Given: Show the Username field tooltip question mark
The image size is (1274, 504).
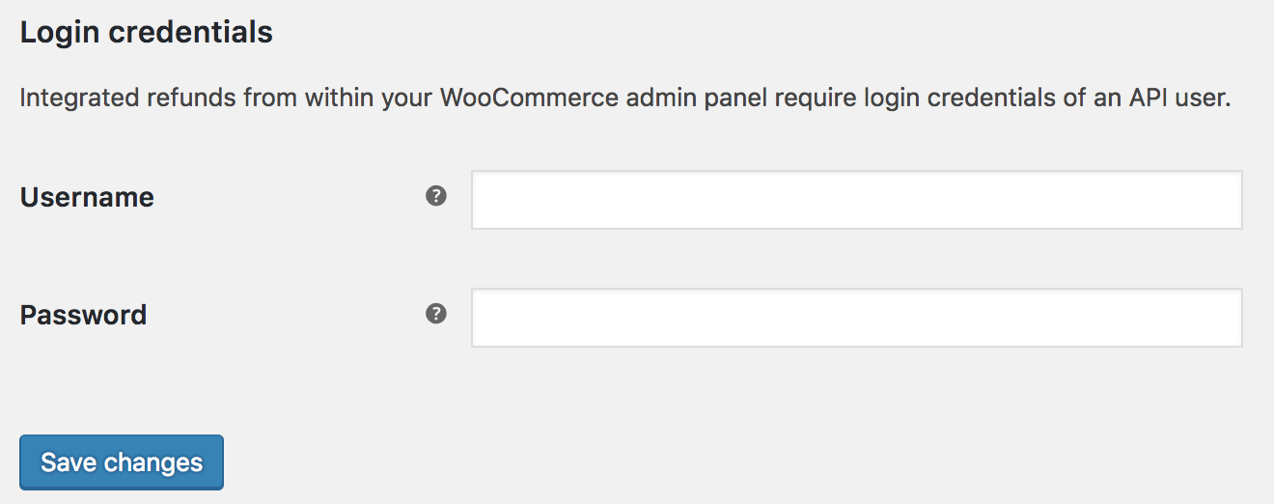Looking at the screenshot, I should [x=436, y=197].
